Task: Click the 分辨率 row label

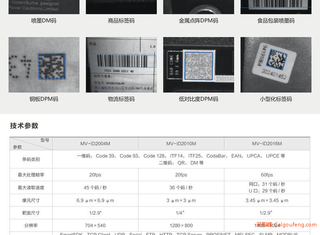Action: [31, 226]
